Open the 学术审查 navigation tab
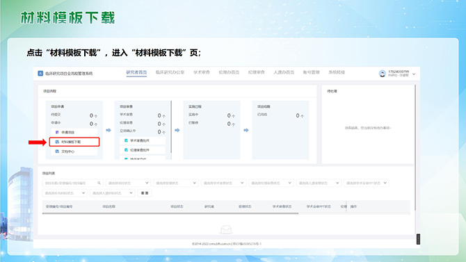The image size is (466, 262). point(202,72)
